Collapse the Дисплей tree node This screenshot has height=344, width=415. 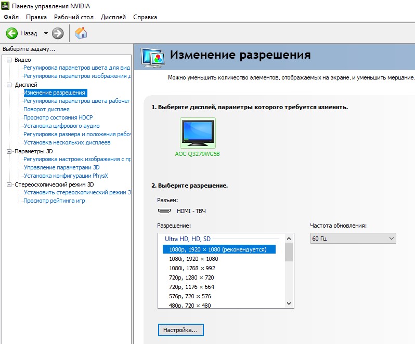tap(9, 85)
